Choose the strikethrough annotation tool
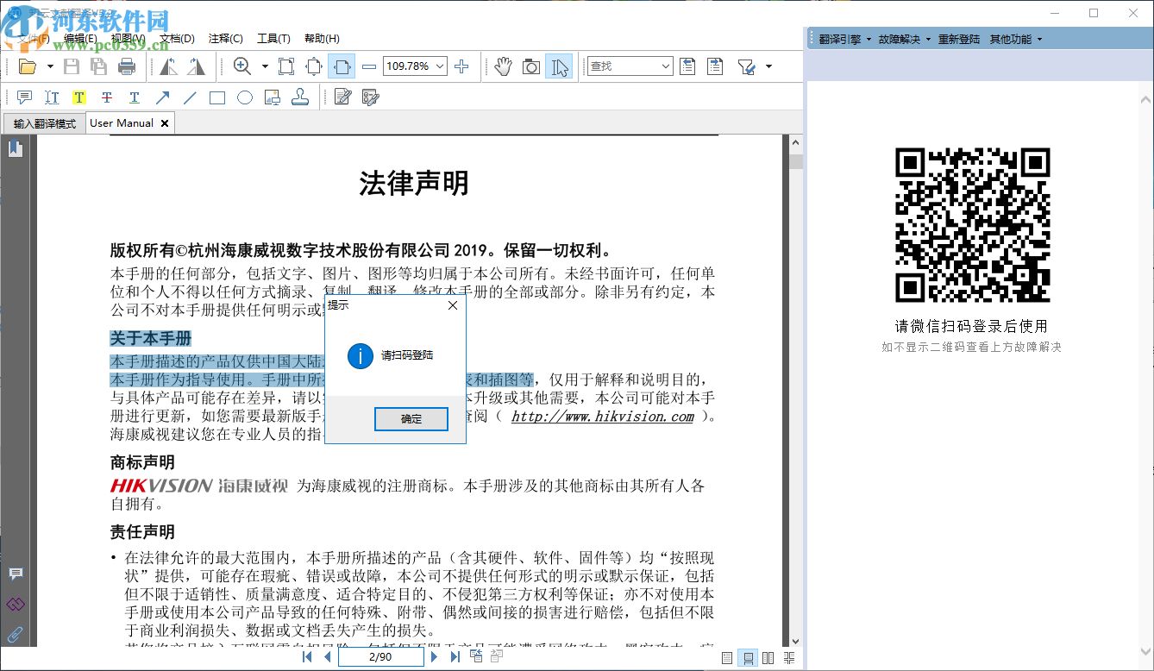The width and height of the screenshot is (1154, 671). pyautogui.click(x=106, y=97)
